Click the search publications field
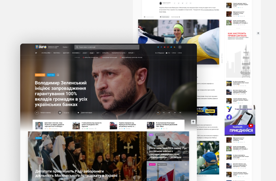 [x=108, y=47]
